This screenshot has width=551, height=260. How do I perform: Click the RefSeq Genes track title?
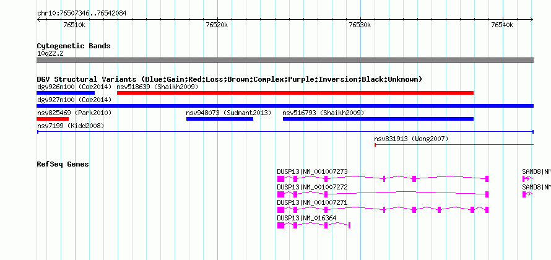(63, 164)
